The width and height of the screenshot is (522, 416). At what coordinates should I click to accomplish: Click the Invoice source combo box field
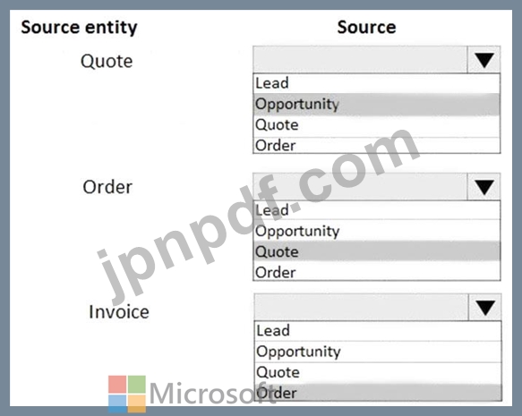[x=361, y=307]
